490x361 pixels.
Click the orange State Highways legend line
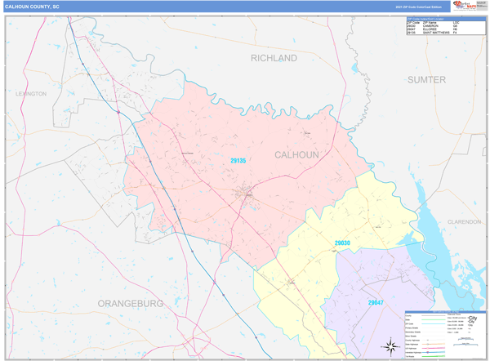pos(434,344)
